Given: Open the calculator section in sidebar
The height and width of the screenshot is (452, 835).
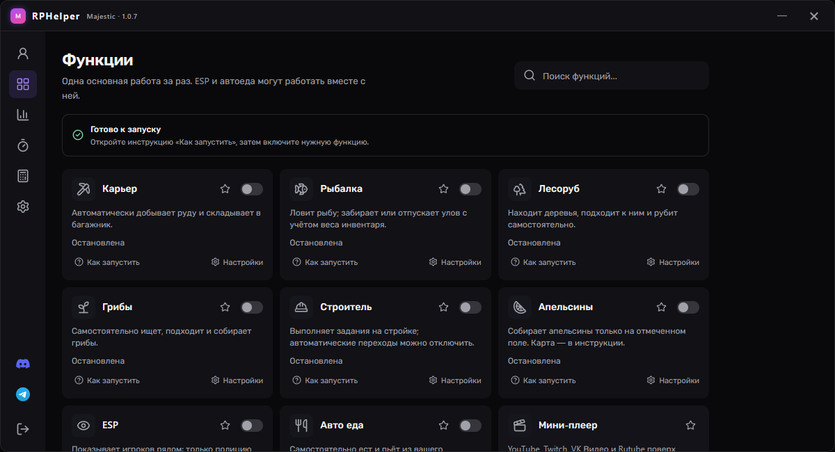Looking at the screenshot, I should pyautogui.click(x=23, y=176).
